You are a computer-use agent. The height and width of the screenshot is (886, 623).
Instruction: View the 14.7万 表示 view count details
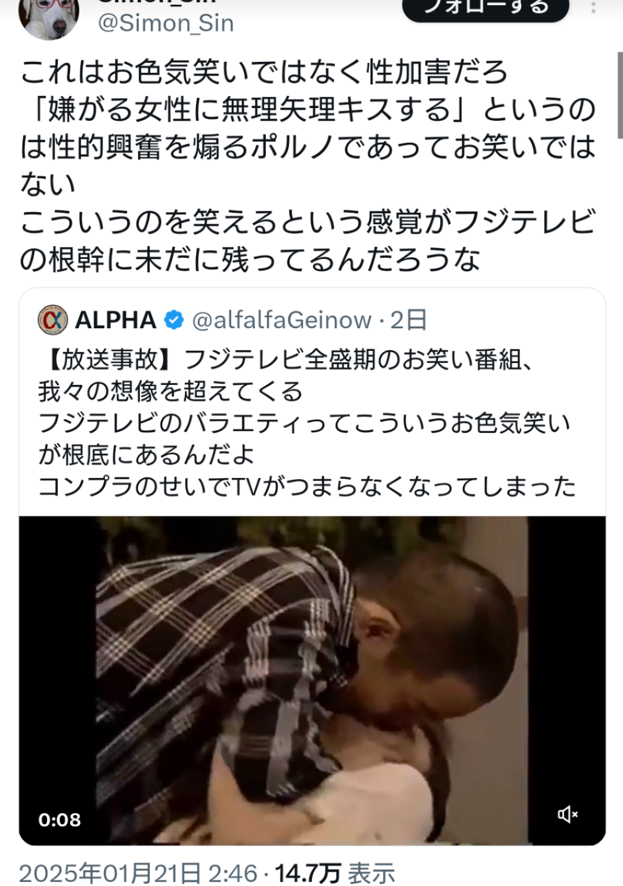(x=335, y=873)
